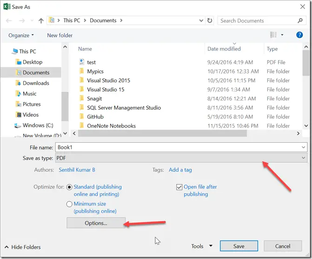Open Save as type PDF dropdown
The width and height of the screenshot is (312, 259).
click(181, 158)
